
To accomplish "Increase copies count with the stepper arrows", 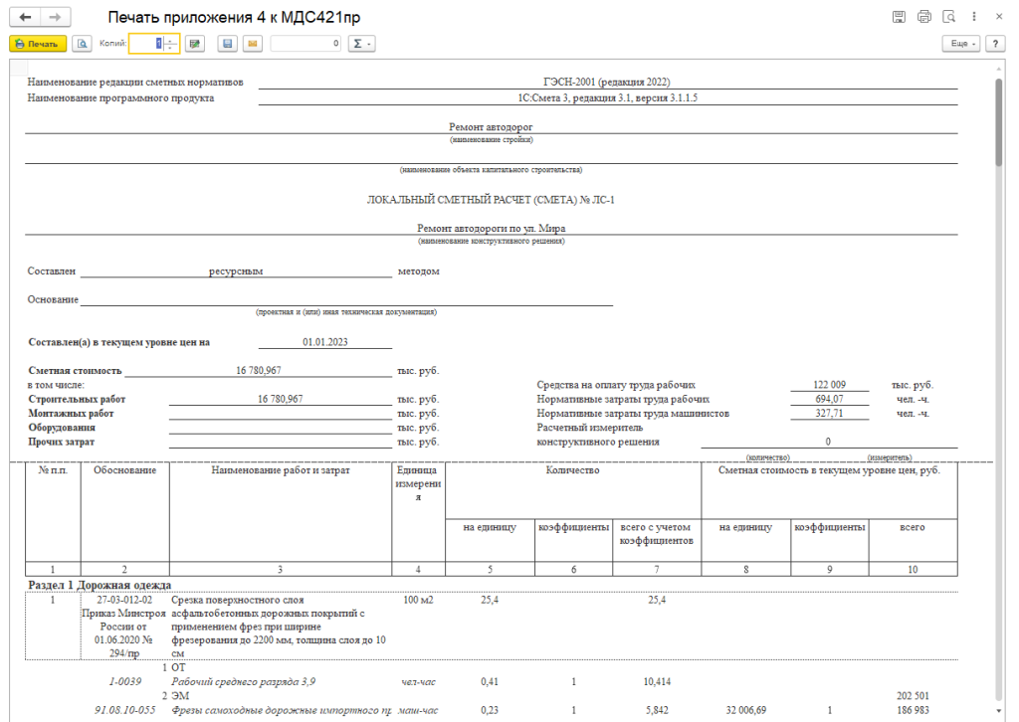I will (171, 40).
